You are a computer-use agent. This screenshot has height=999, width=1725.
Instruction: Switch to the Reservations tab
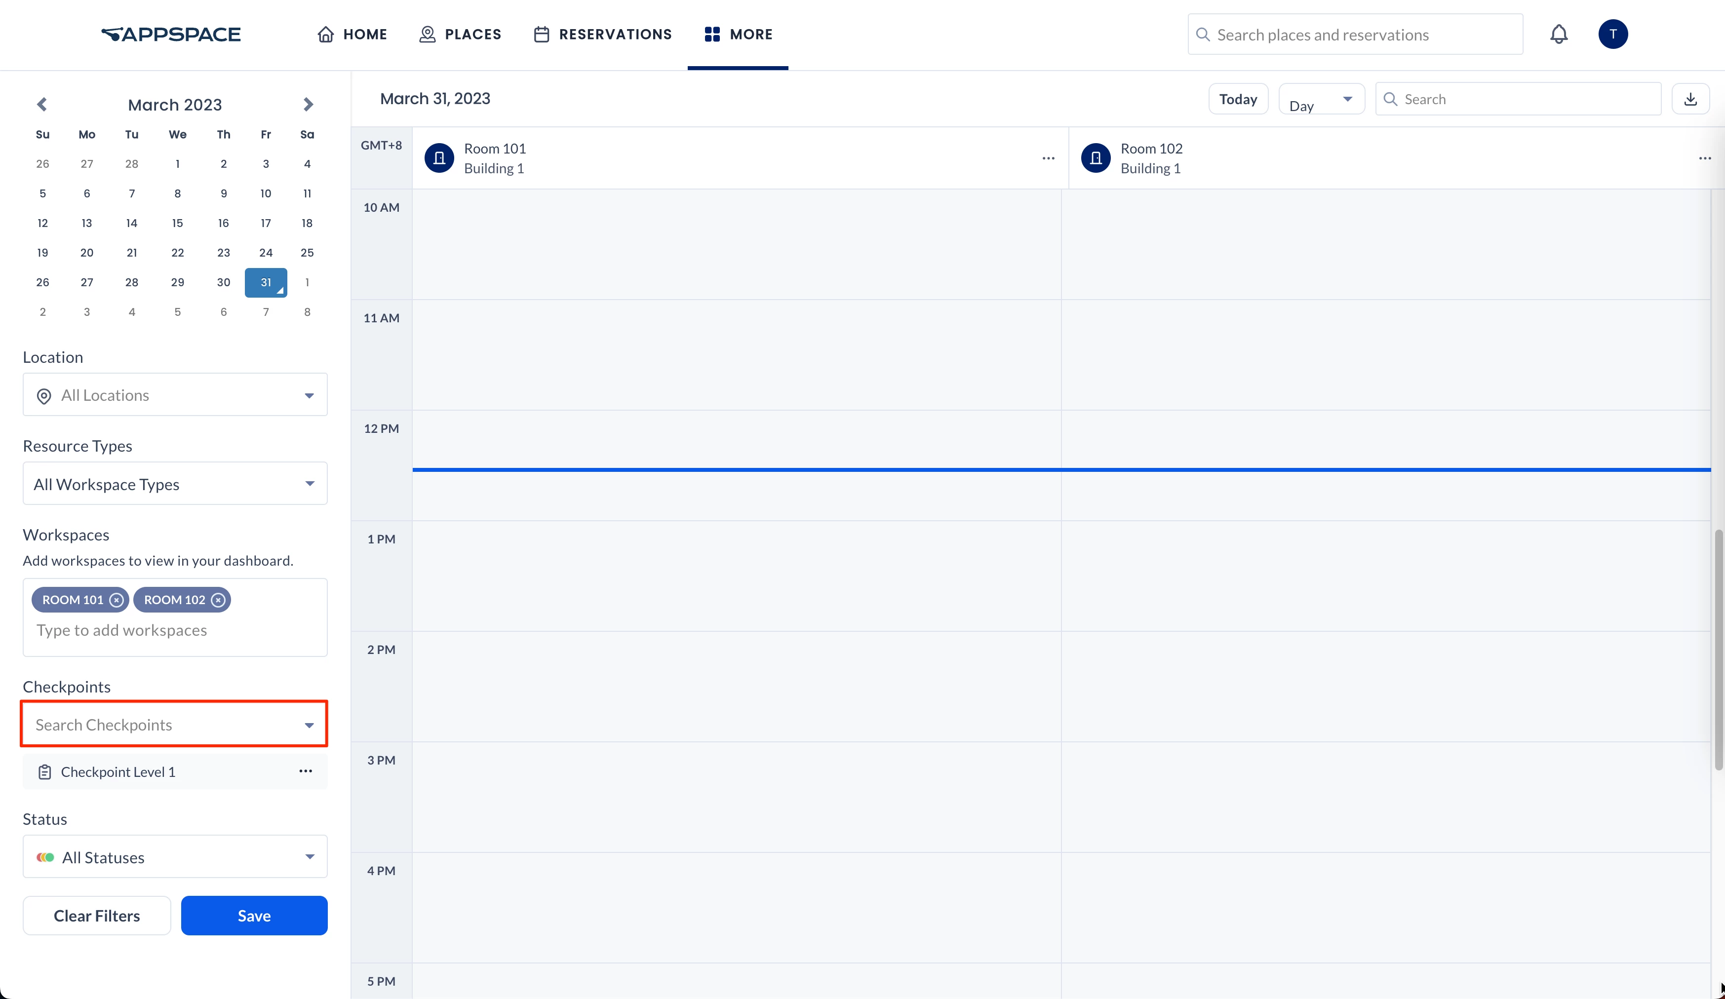pos(602,34)
